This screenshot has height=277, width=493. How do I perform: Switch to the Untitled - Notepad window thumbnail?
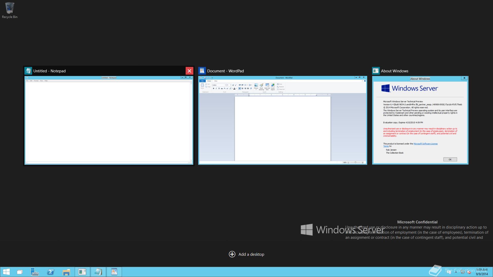click(109, 120)
